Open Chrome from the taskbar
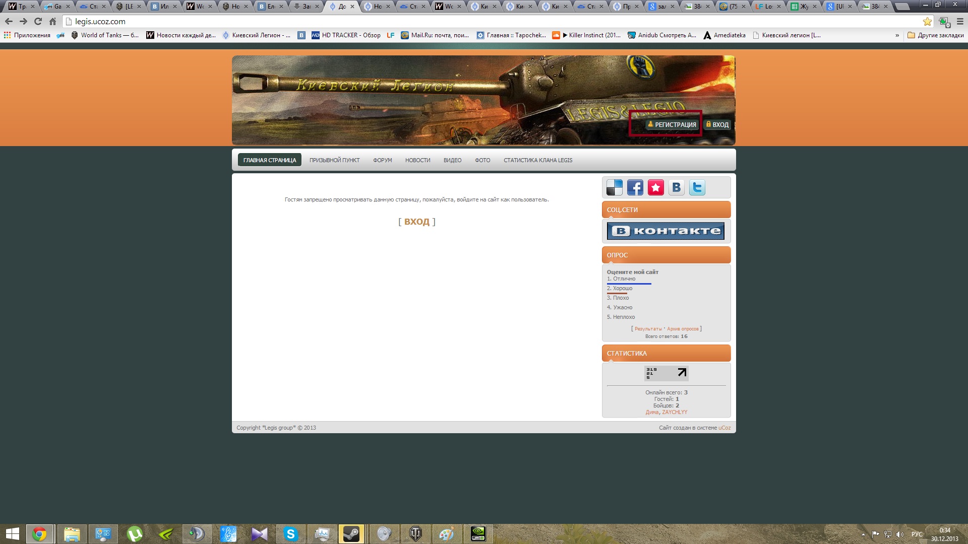The width and height of the screenshot is (968, 544). coord(39,534)
